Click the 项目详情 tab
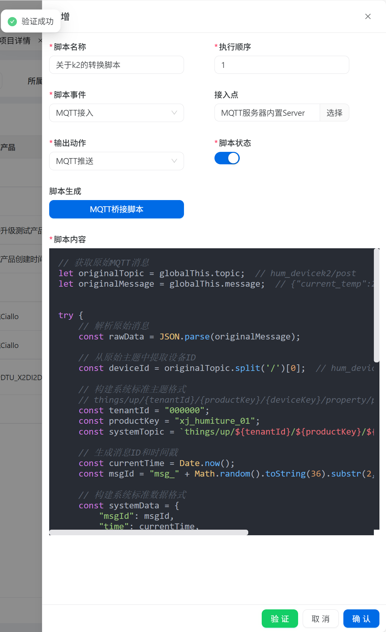The image size is (386, 632). click(16, 41)
